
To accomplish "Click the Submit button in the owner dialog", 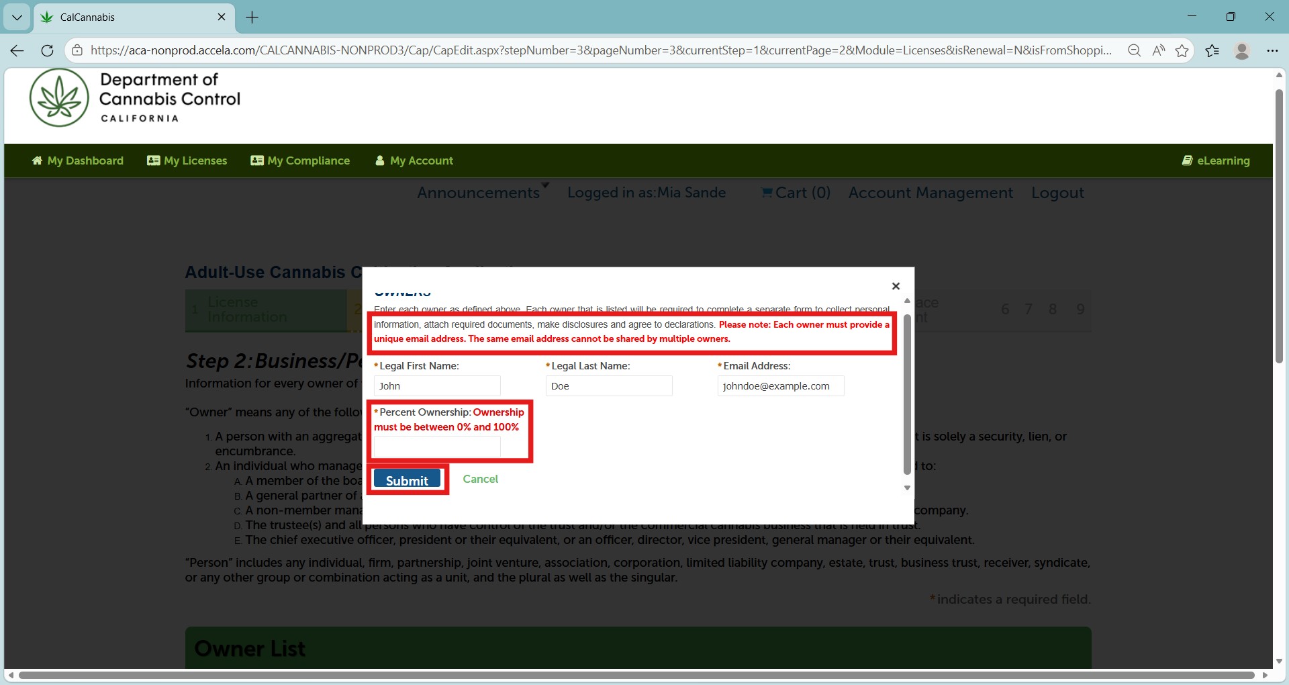I will coord(407,479).
